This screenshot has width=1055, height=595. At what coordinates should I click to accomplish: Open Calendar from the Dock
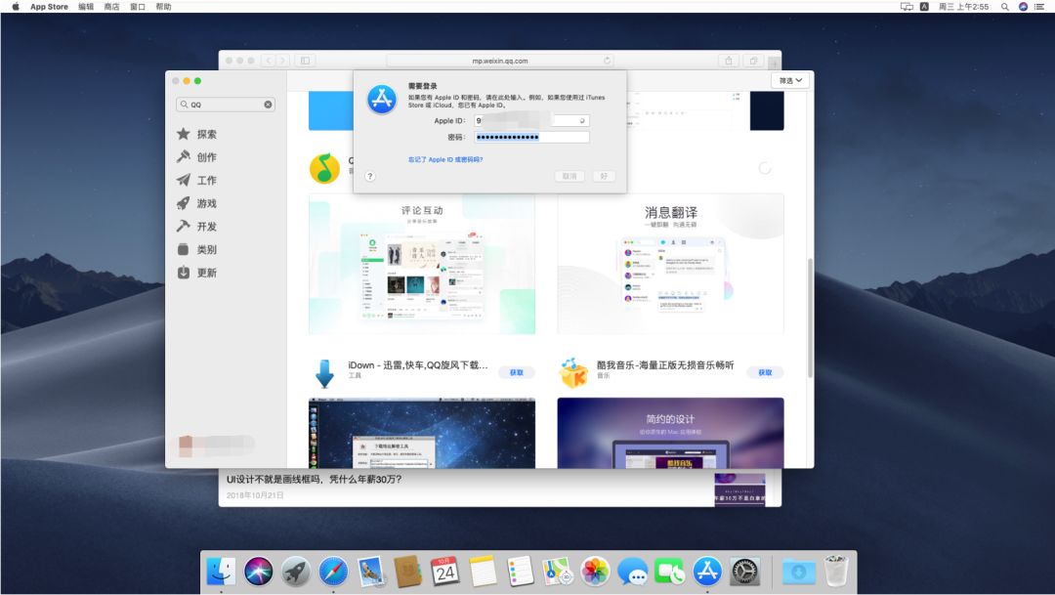pyautogui.click(x=445, y=572)
